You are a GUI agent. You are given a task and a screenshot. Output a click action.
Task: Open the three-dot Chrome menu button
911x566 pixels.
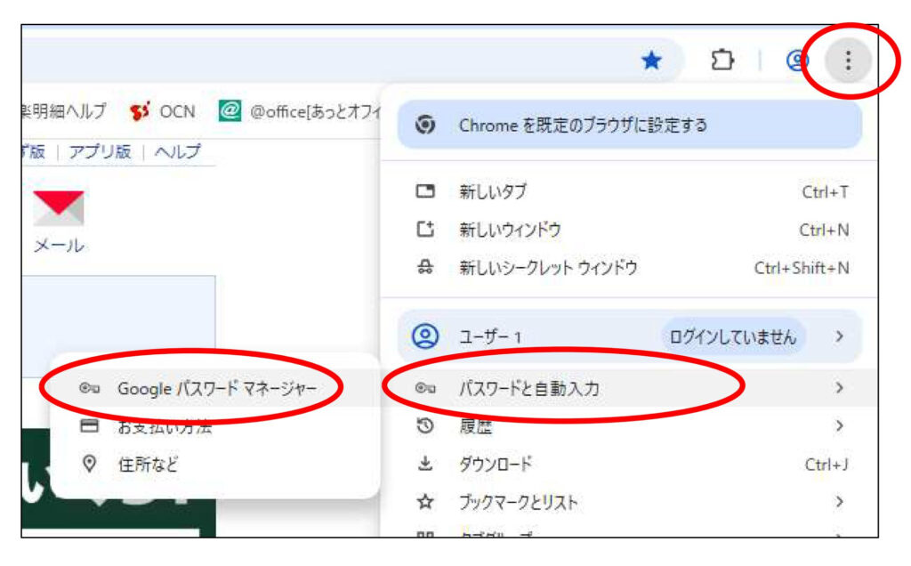point(847,61)
